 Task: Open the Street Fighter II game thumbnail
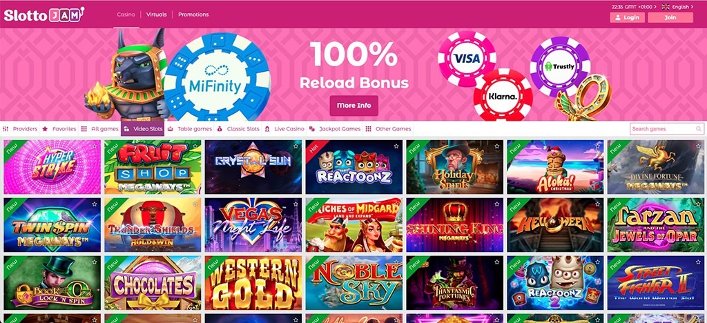657,283
